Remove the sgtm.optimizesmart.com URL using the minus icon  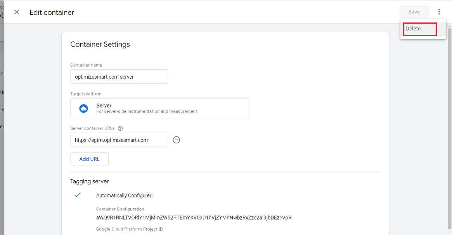click(176, 140)
